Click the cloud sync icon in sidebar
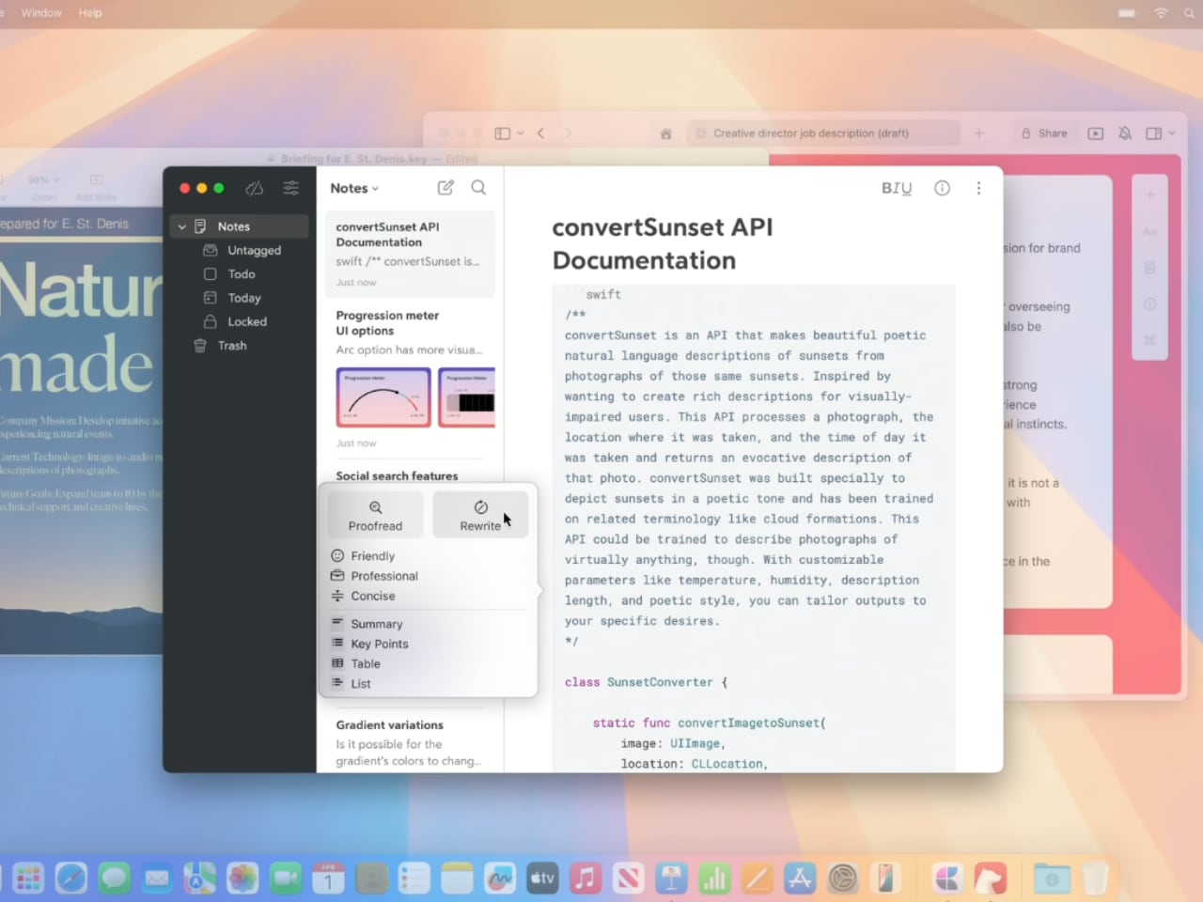This screenshot has width=1203, height=902. click(x=255, y=188)
